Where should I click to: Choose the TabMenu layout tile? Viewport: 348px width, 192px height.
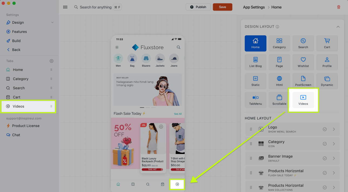point(255,100)
